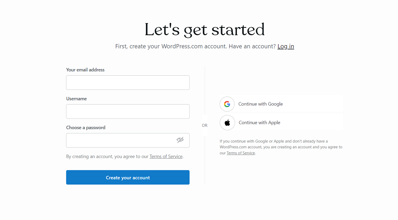398x220 pixels.
Task: Open "Terms of Service" in the social sign-in notice
Action: [240, 153]
